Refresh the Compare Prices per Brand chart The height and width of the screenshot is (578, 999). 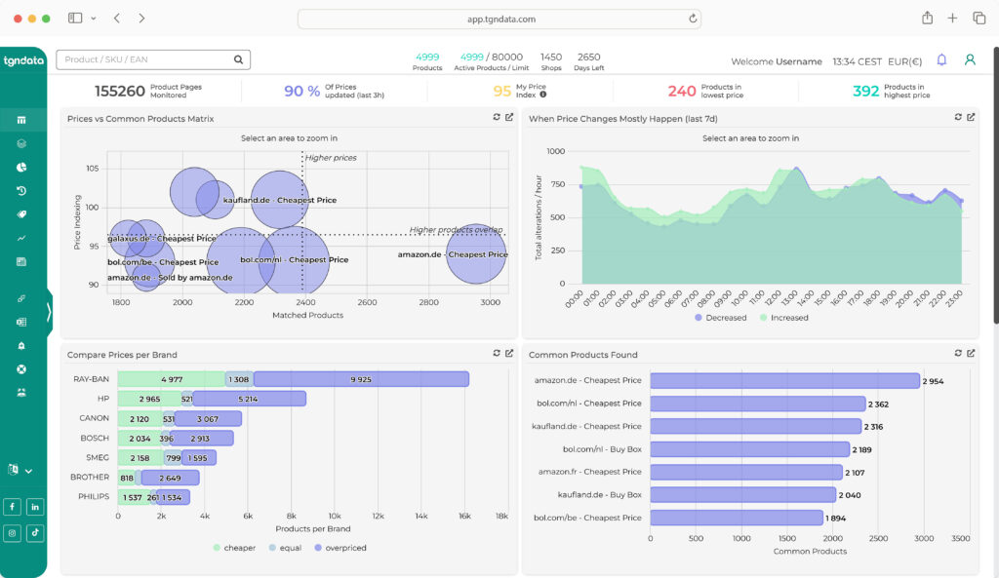(x=497, y=353)
